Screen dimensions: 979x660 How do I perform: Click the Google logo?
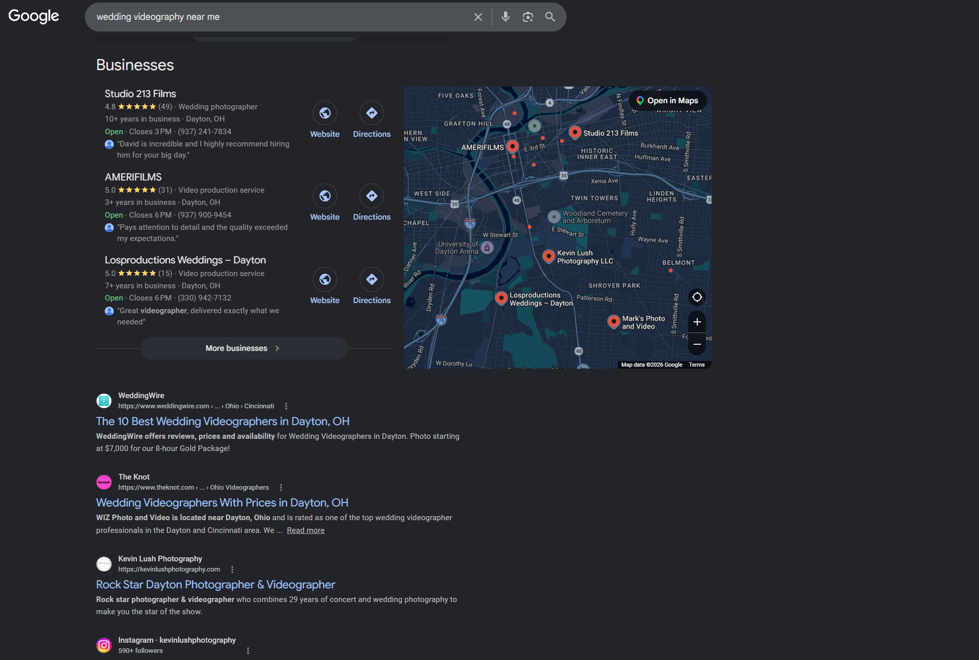(34, 16)
